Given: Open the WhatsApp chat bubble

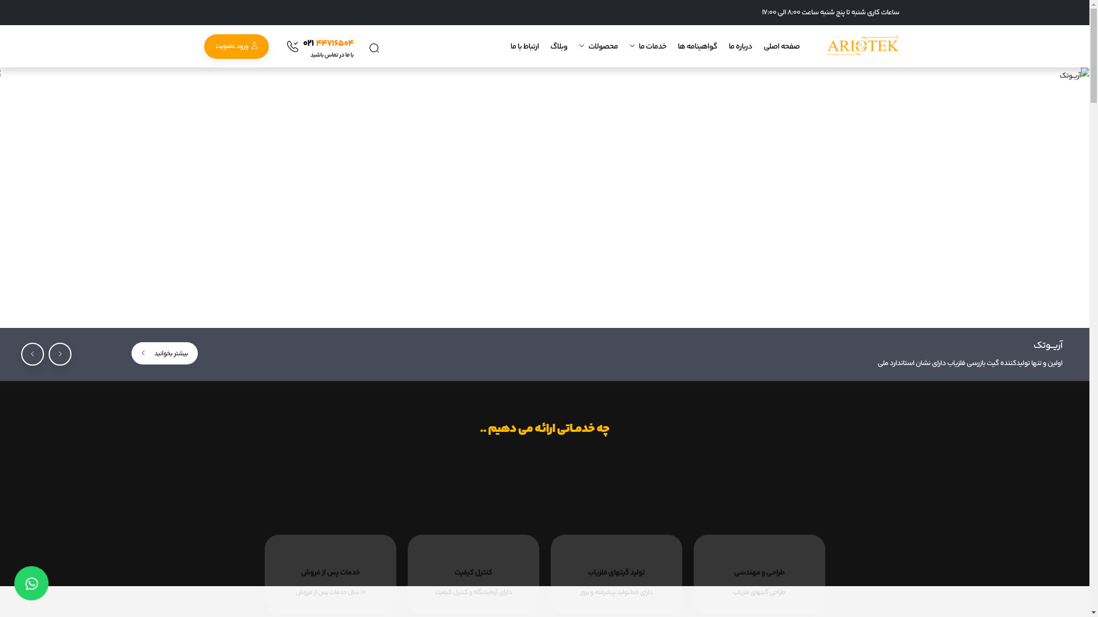Looking at the screenshot, I should click(x=31, y=583).
